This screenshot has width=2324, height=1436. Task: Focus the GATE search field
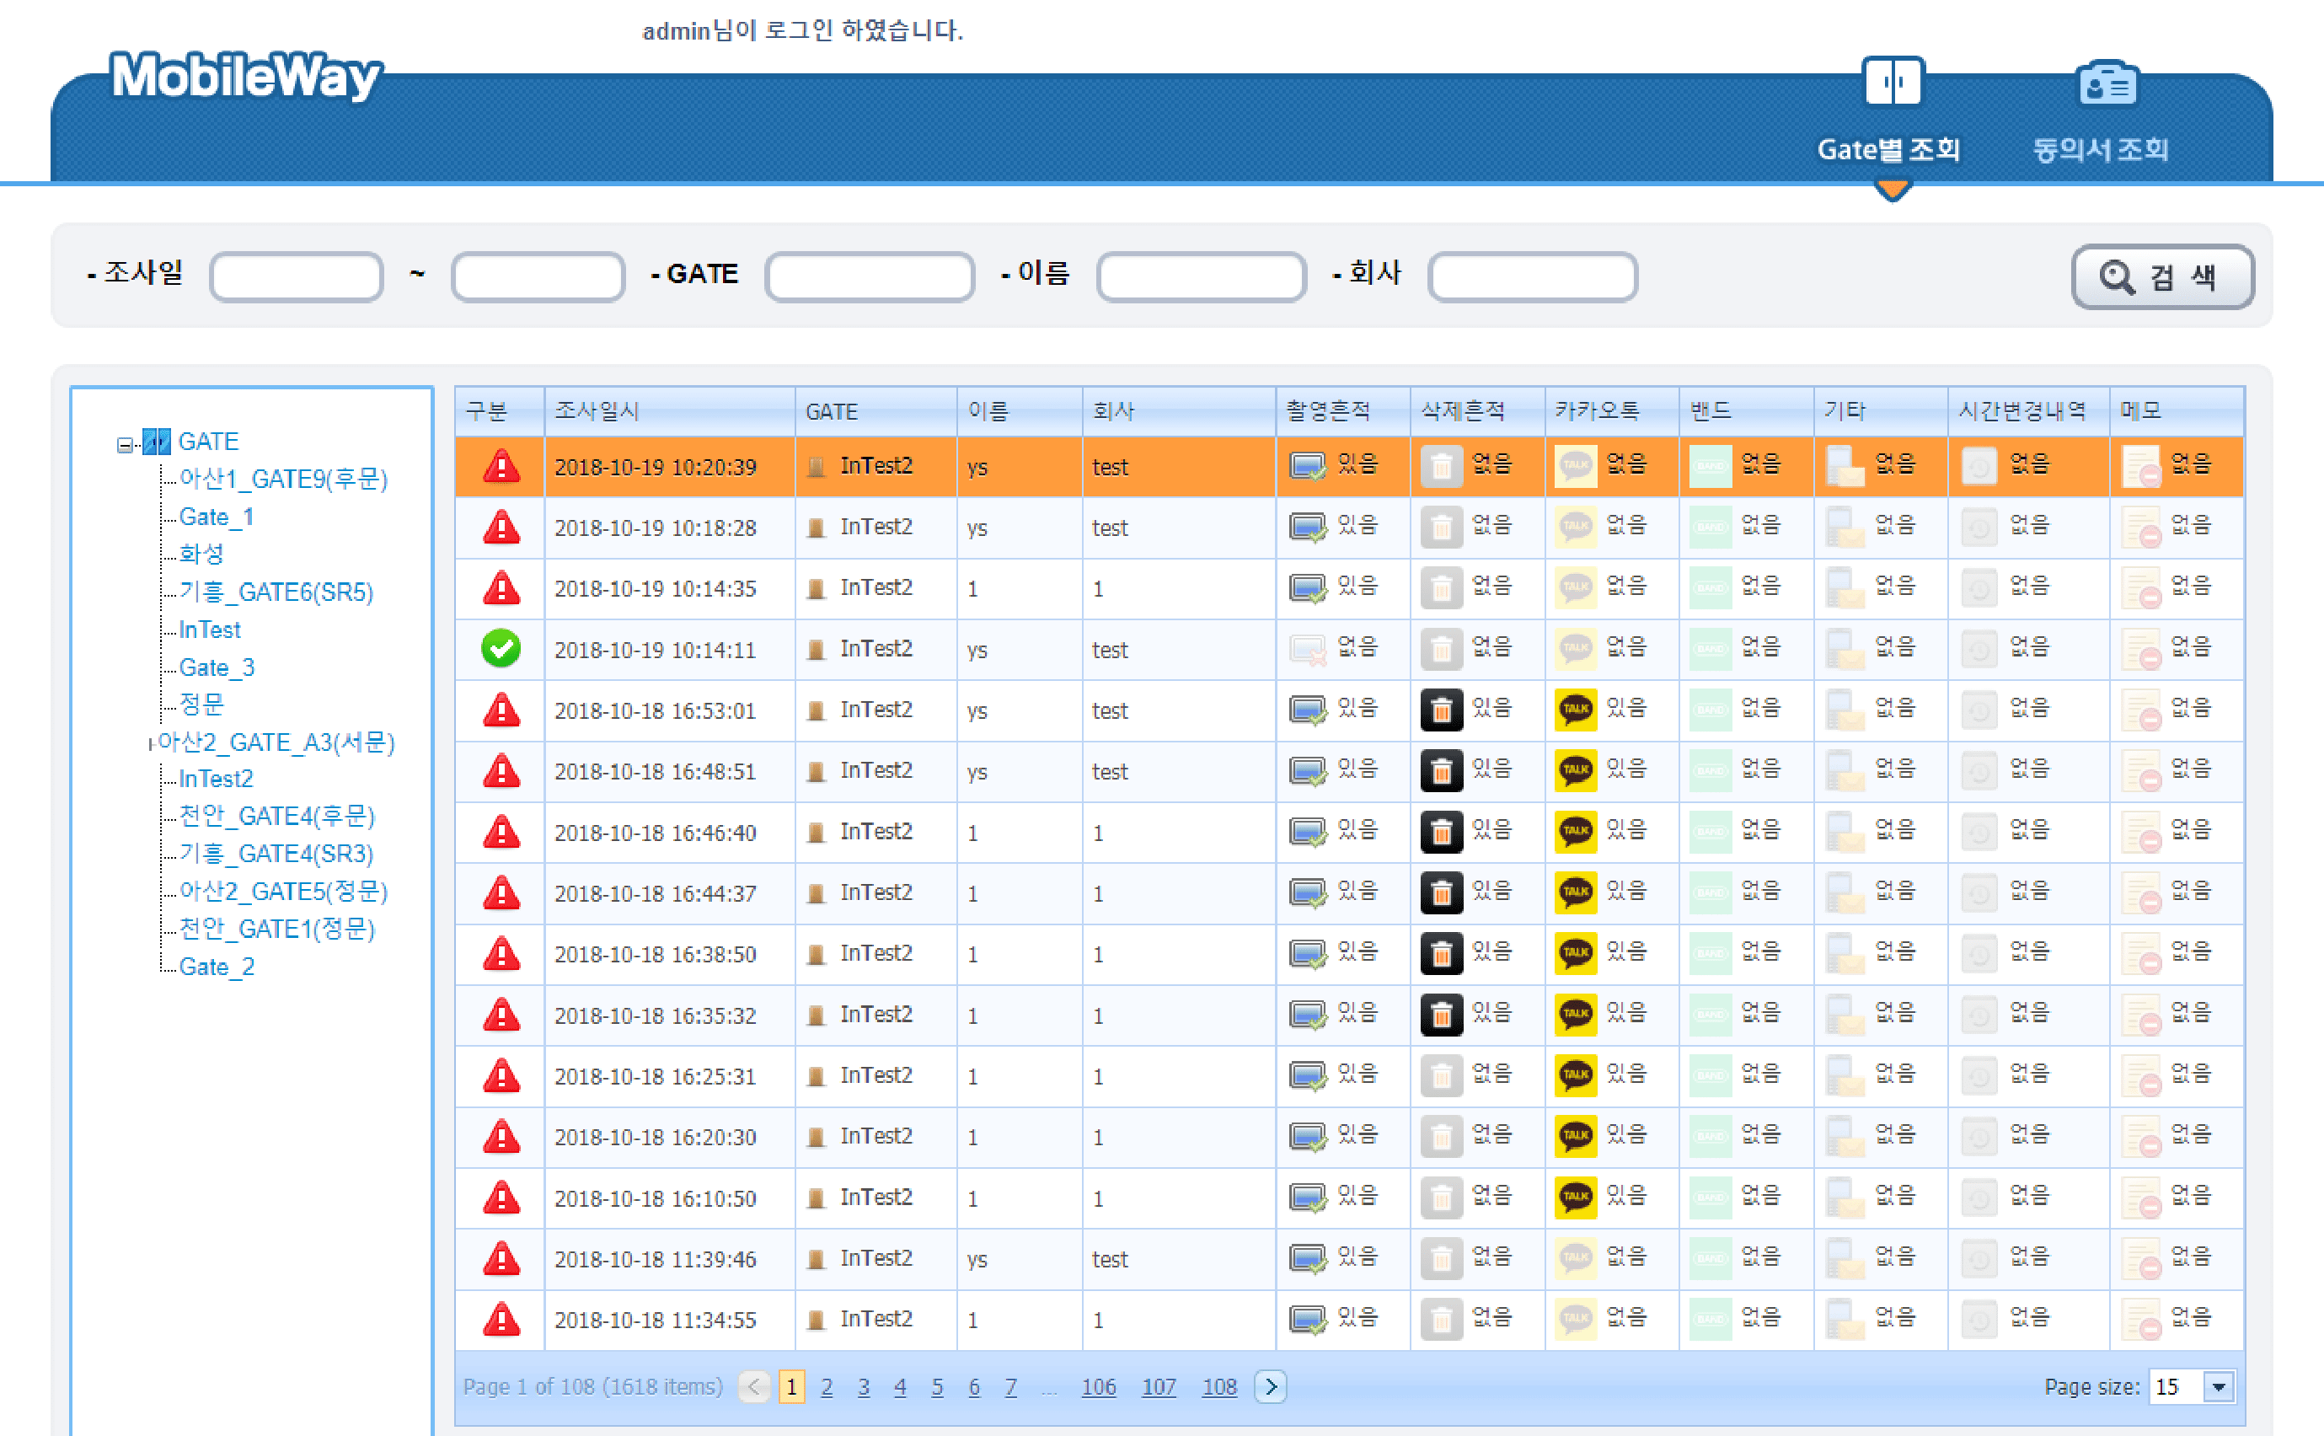point(870,276)
